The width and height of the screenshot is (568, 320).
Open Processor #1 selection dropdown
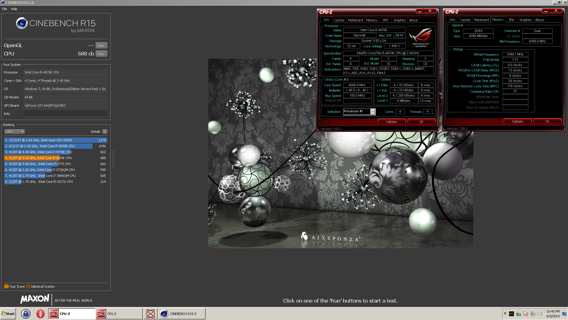(373, 112)
